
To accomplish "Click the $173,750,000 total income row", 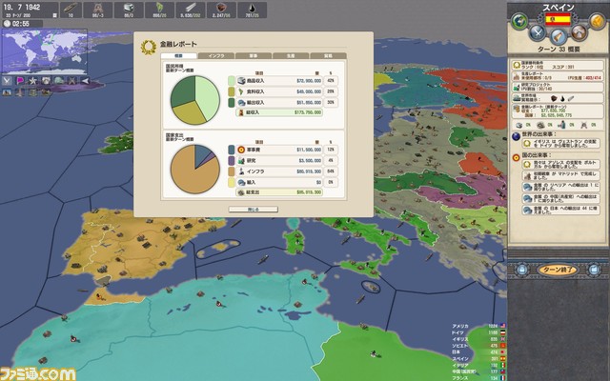I will tap(279, 112).
